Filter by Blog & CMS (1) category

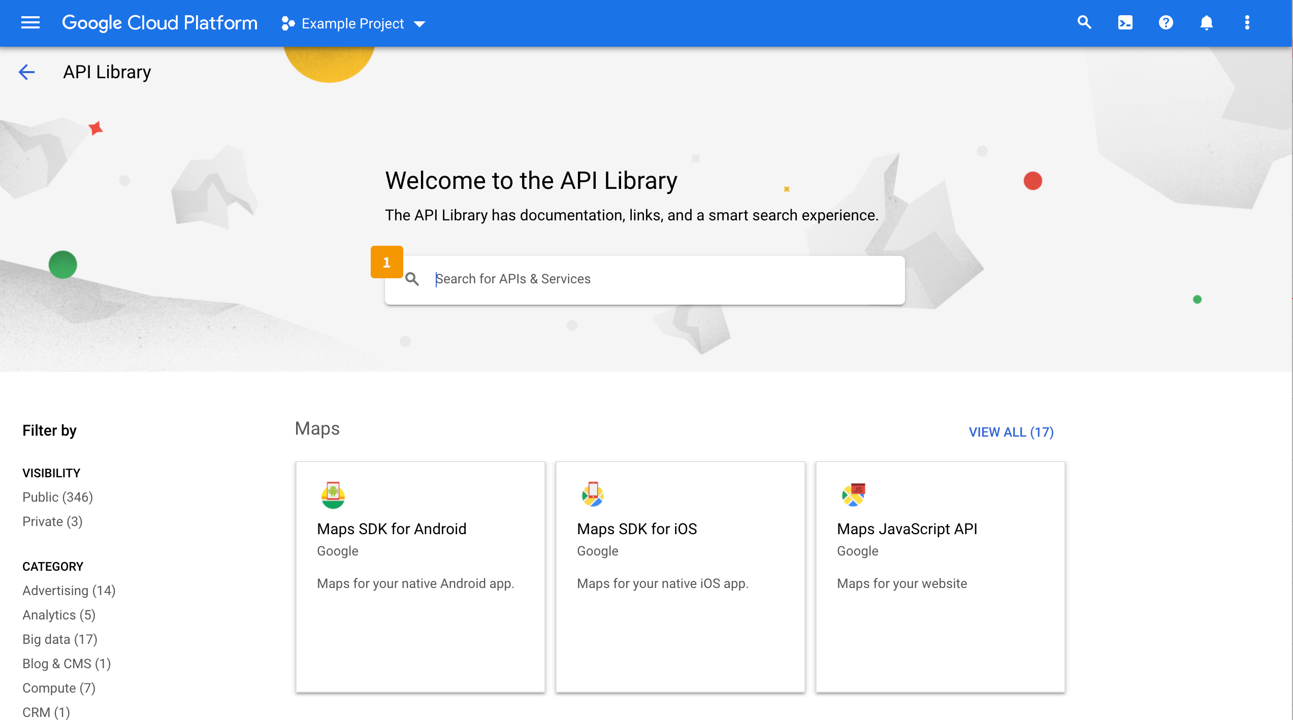point(67,664)
